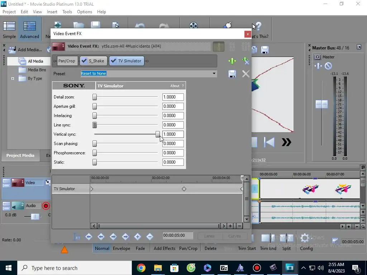The image size is (367, 275).
Task: Click the Vertical sync slider handle
Action: 158,134
